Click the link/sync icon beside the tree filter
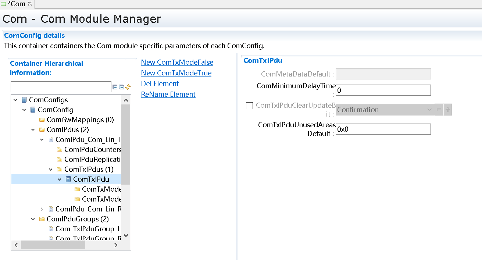Image resolution: width=482 pixels, height=260 pixels. [x=128, y=87]
